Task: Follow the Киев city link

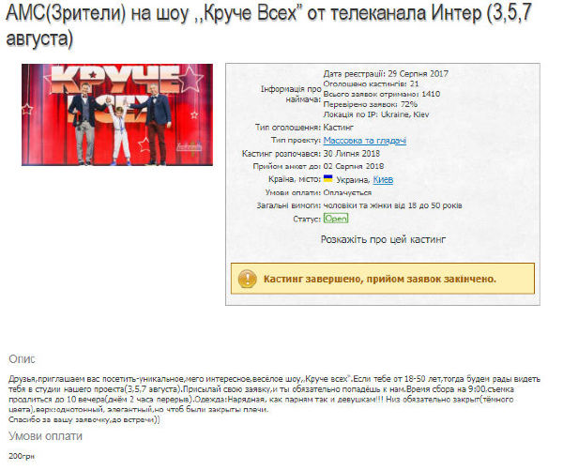Action: tap(383, 179)
